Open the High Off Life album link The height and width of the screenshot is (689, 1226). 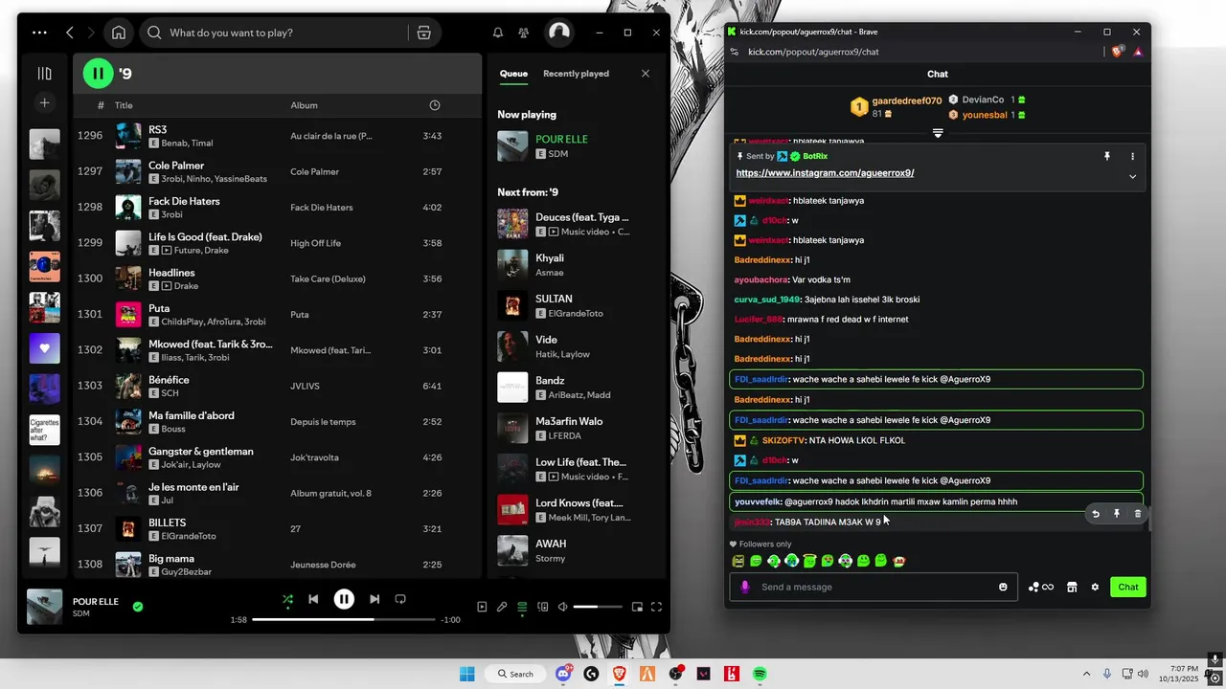(316, 243)
